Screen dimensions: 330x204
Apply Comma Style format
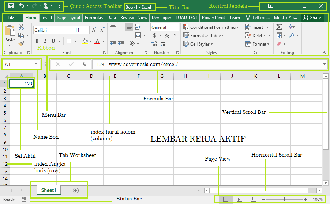pyautogui.click(x=175, y=35)
